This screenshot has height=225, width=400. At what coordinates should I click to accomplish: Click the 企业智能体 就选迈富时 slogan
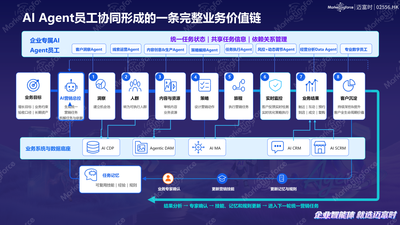(x=355, y=215)
